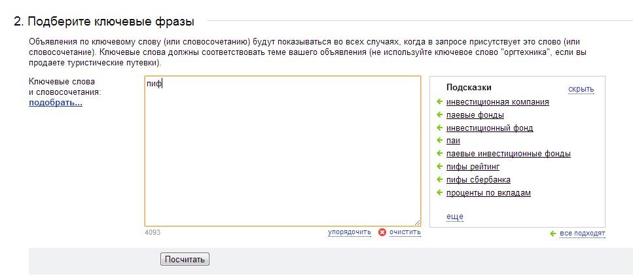Click green arrow beside 'проценты по вкладам'
This screenshot has height=278, width=633.
[x=440, y=193]
